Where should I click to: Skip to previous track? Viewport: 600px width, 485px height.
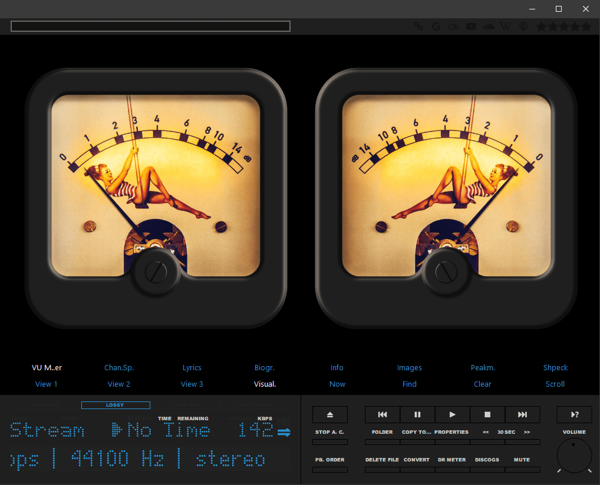point(383,414)
